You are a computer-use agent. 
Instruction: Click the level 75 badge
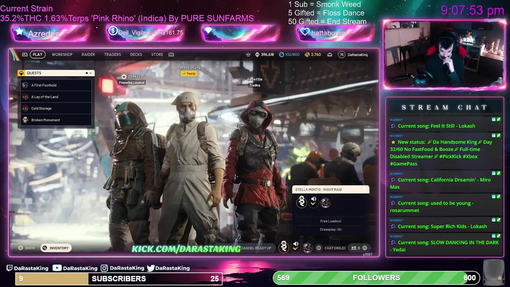pos(341,55)
